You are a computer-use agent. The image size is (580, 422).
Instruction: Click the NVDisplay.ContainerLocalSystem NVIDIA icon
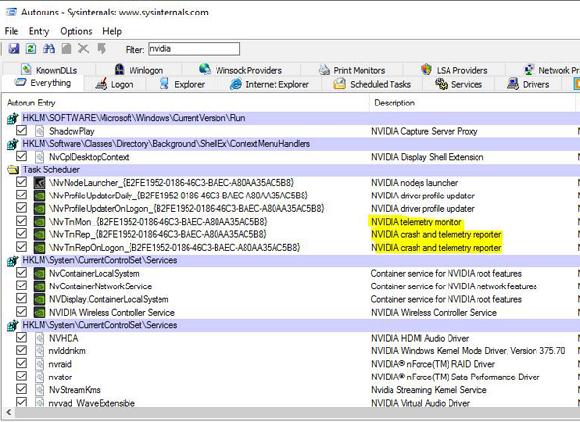pyautogui.click(x=40, y=299)
